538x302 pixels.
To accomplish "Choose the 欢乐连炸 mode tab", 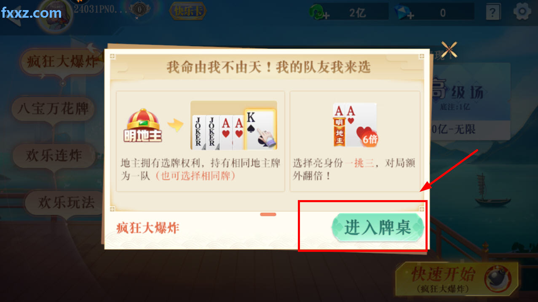I will click(54, 155).
